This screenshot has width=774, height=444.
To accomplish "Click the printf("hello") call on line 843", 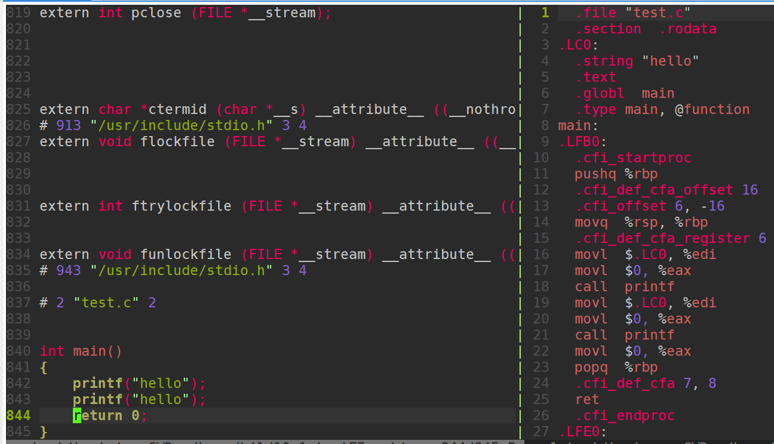I will 139,399.
